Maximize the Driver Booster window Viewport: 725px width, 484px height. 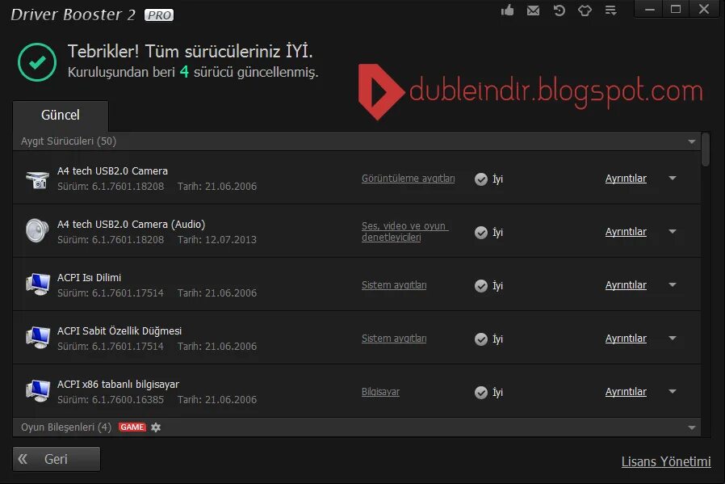(x=676, y=9)
